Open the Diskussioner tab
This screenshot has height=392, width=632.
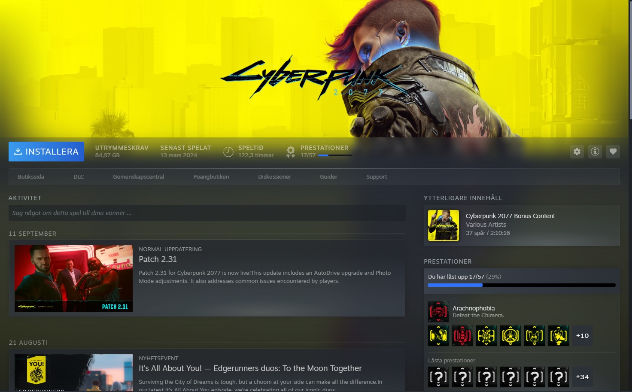(x=275, y=176)
